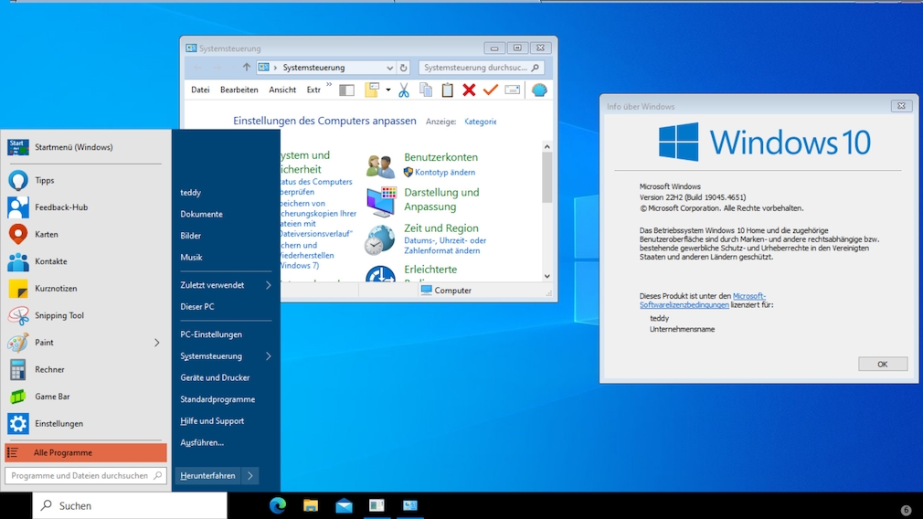The height and width of the screenshot is (519, 923).
Task: Click the copy icon in Systemsteuerung toolbar
Action: point(426,90)
